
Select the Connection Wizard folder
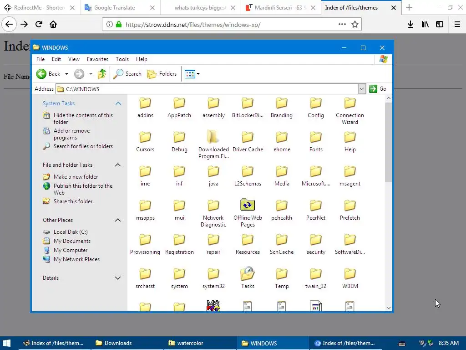click(350, 111)
